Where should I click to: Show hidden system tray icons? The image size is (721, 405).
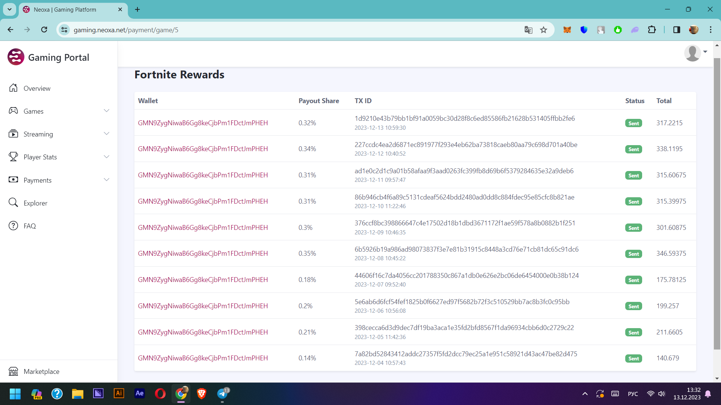coord(585,394)
